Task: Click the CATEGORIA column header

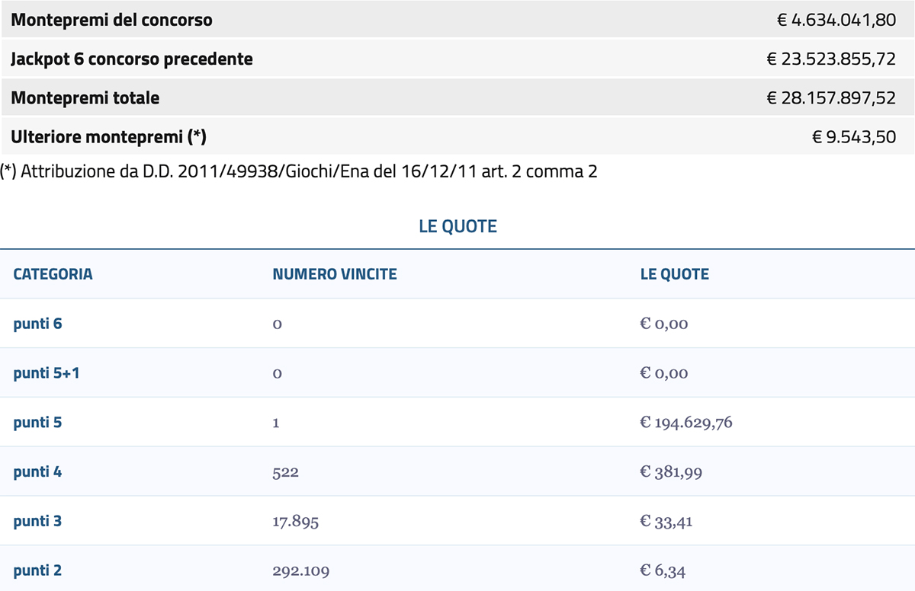Action: (53, 274)
